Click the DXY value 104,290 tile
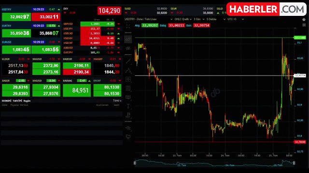Viewport: 309px width, 173px height. pyautogui.click(x=109, y=11)
